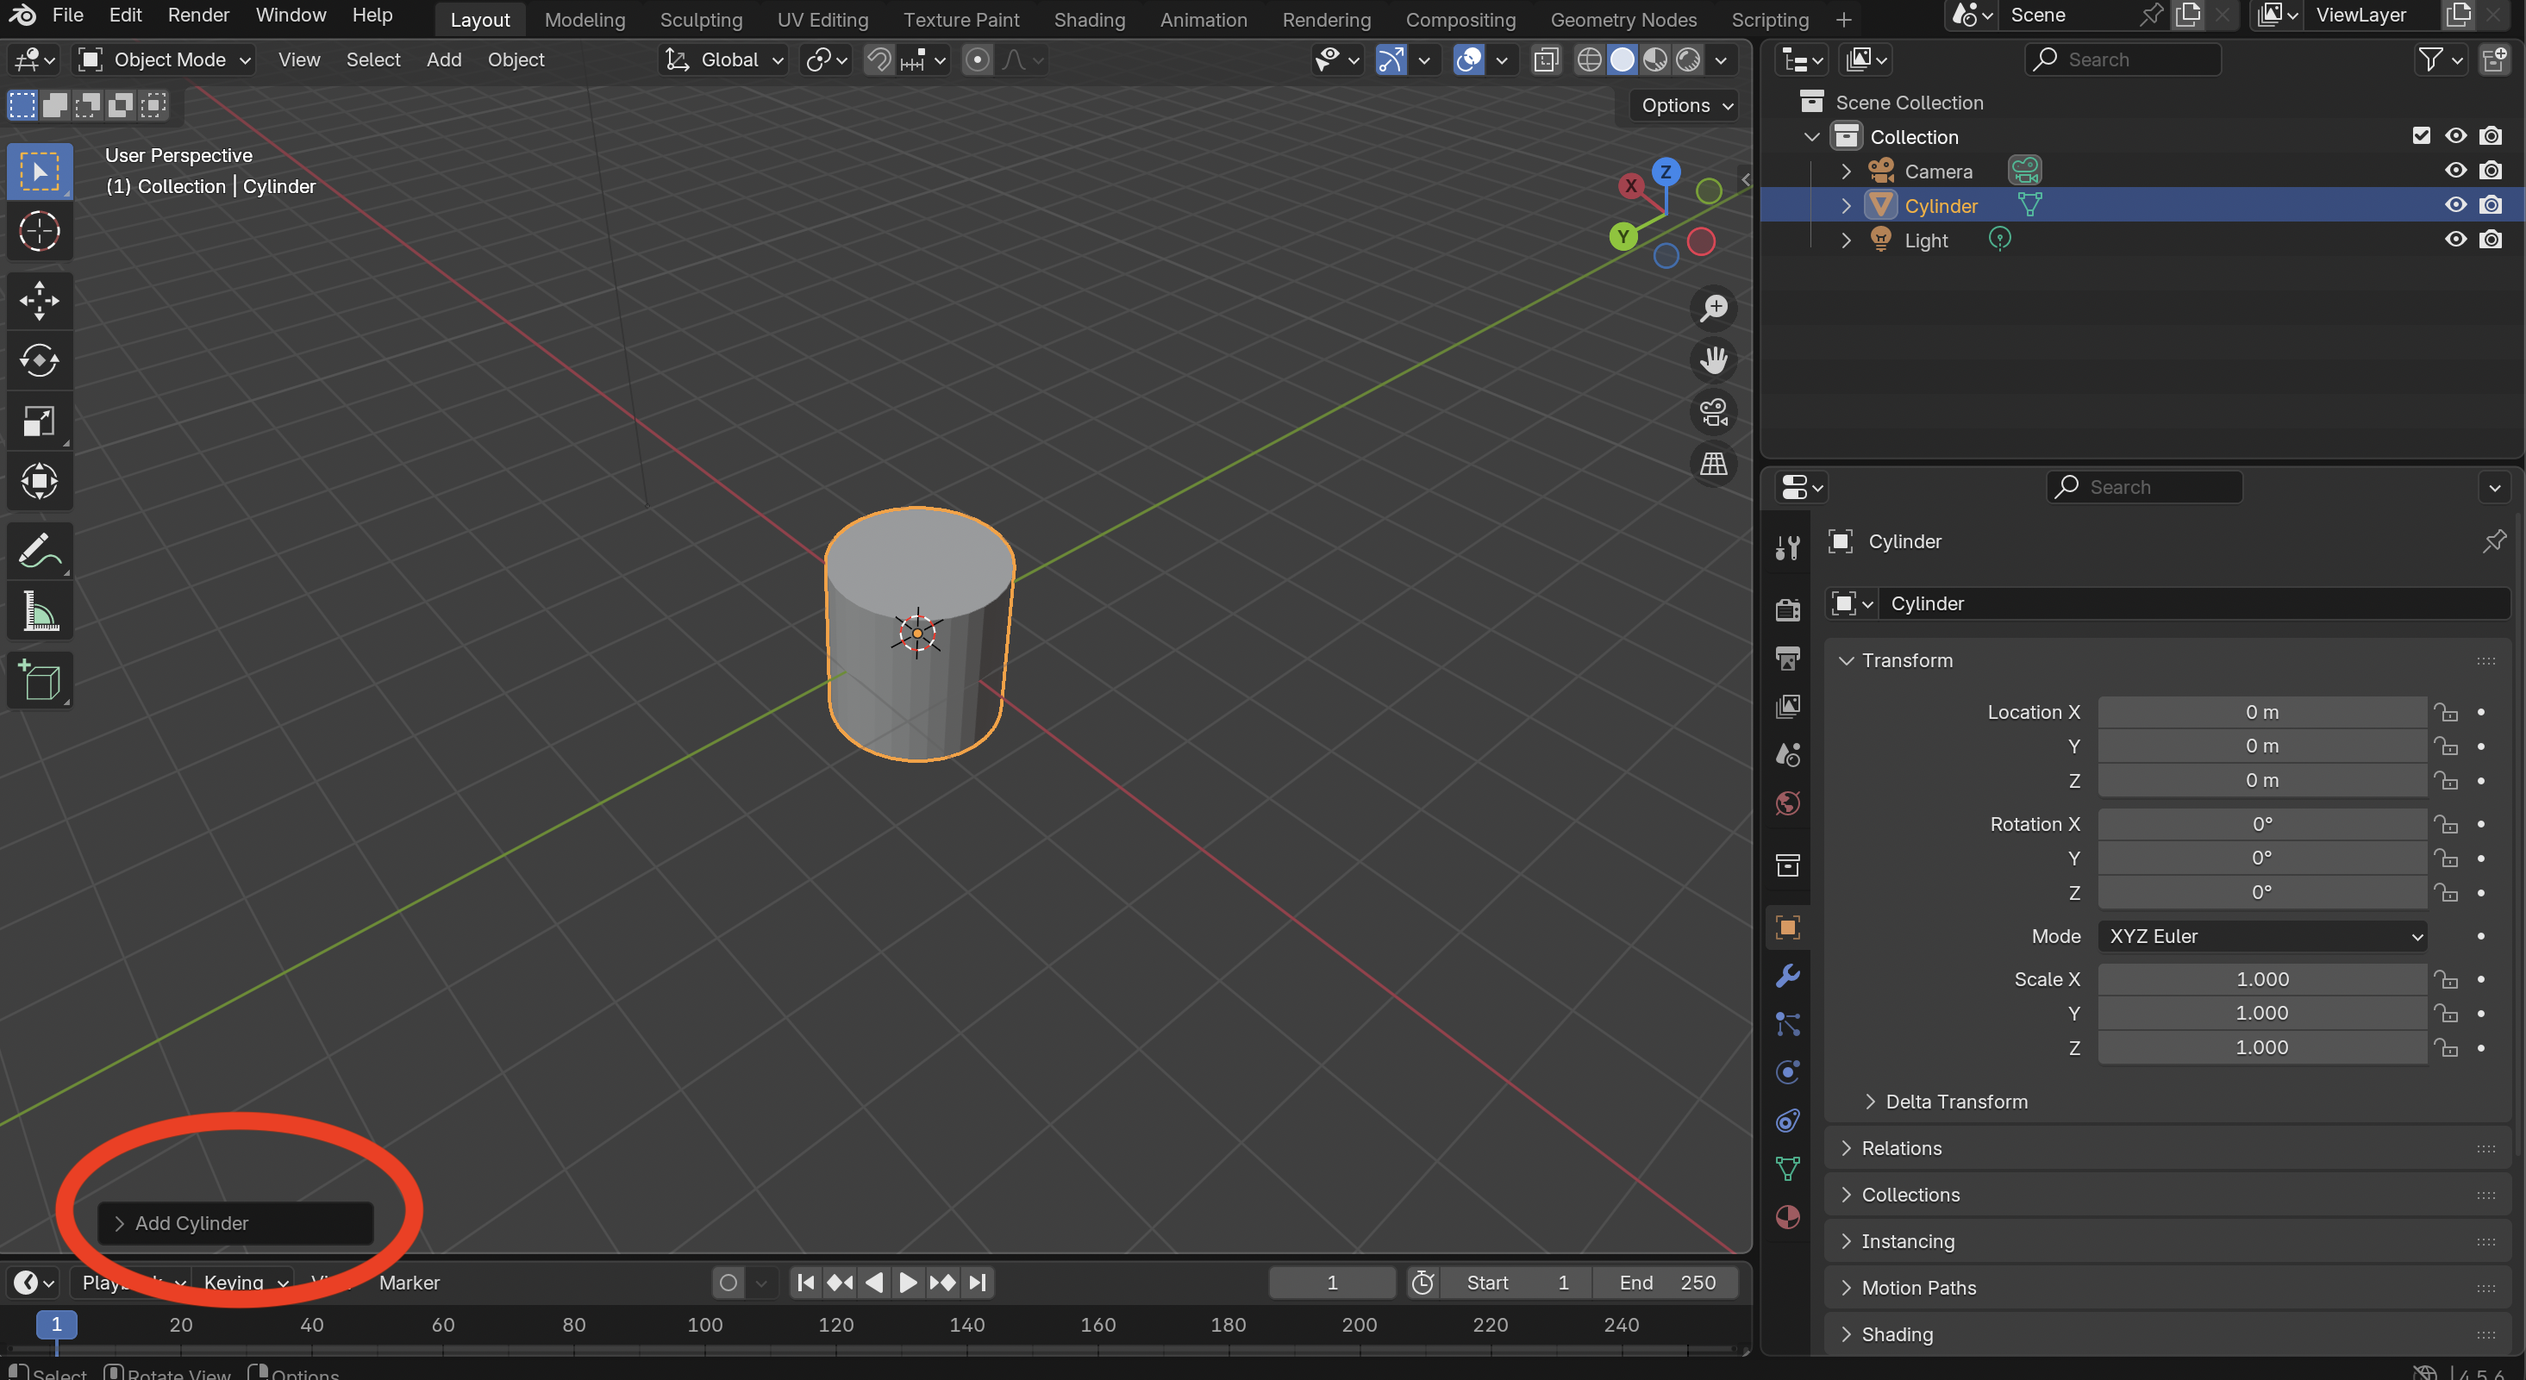Image resolution: width=2526 pixels, height=1380 pixels.
Task: Click the Location X value field
Action: point(2261,713)
